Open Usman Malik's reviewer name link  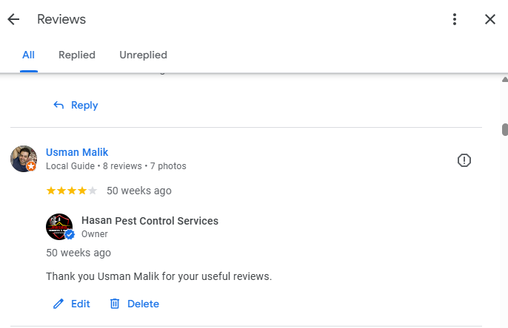77,152
